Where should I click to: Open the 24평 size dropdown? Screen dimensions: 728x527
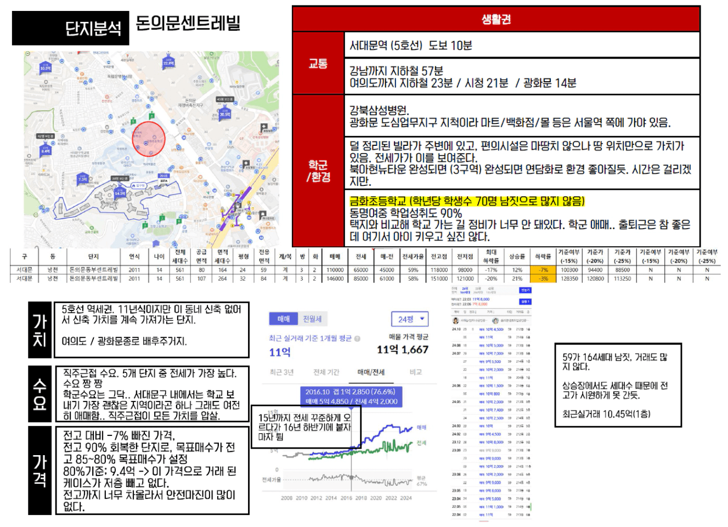click(x=410, y=319)
